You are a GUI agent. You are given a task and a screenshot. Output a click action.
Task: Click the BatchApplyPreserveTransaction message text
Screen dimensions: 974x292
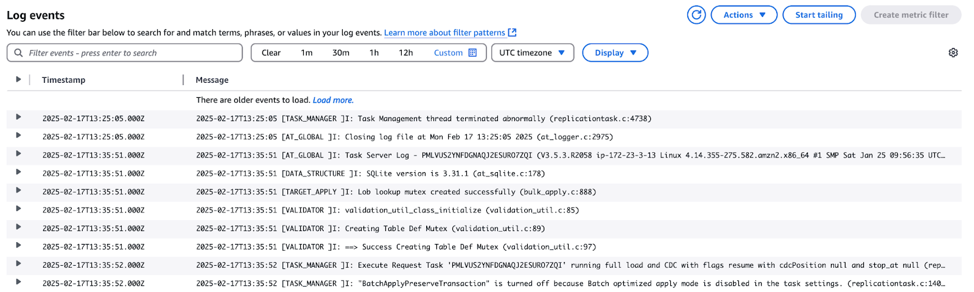[x=570, y=283]
